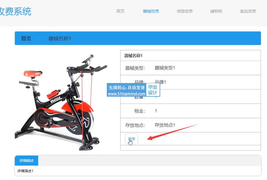Click the 收费系统 site title logo

click(x=15, y=12)
